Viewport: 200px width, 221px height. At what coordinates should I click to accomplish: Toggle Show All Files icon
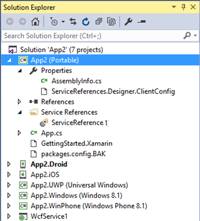(x=111, y=22)
